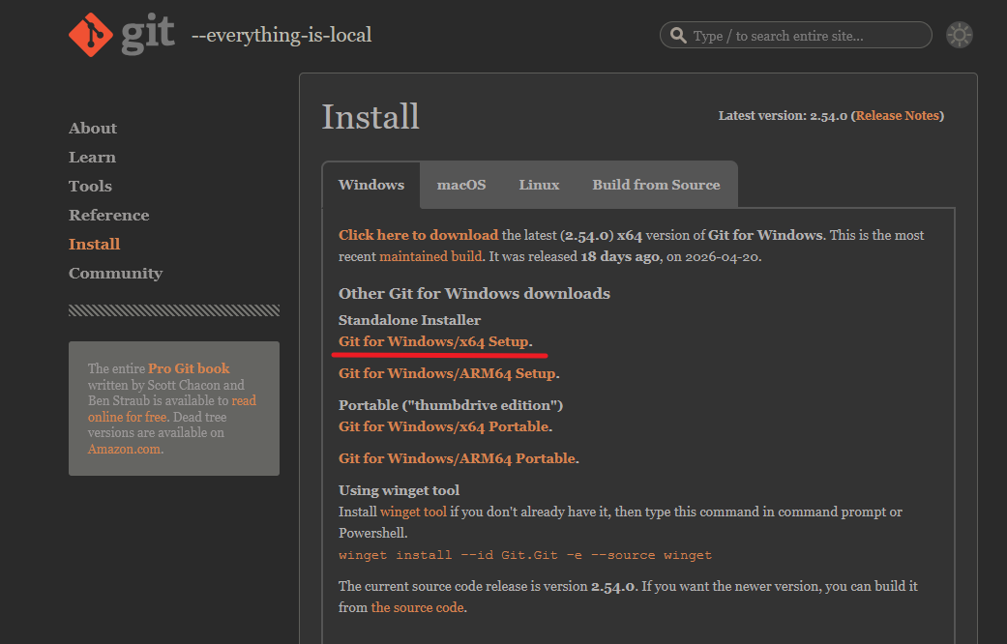Click the search entire site field

click(x=796, y=35)
